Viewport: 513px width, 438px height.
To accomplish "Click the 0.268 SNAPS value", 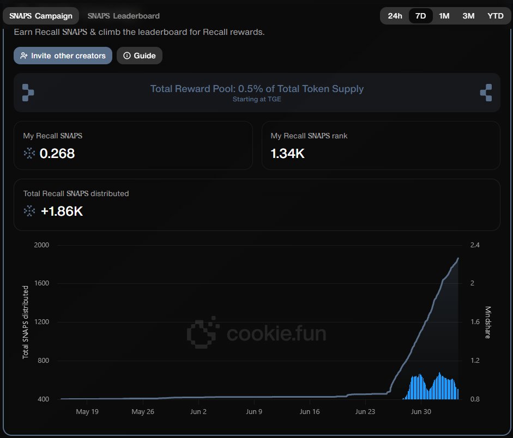I will tap(57, 153).
